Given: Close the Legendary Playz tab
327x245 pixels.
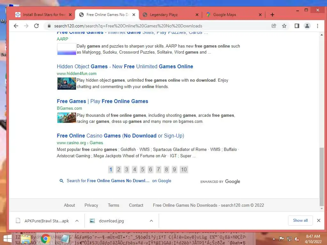Looking at the screenshot, I should (197, 15).
